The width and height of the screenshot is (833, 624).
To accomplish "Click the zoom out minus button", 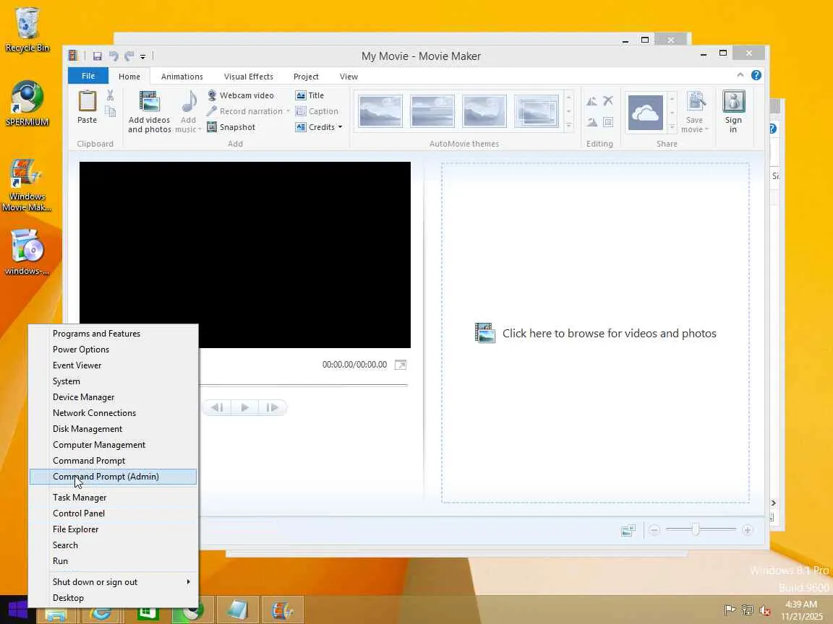I will click(654, 529).
